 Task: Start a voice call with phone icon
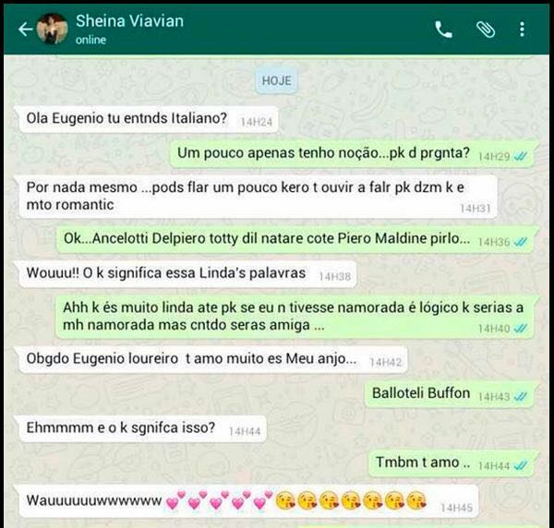point(443,30)
